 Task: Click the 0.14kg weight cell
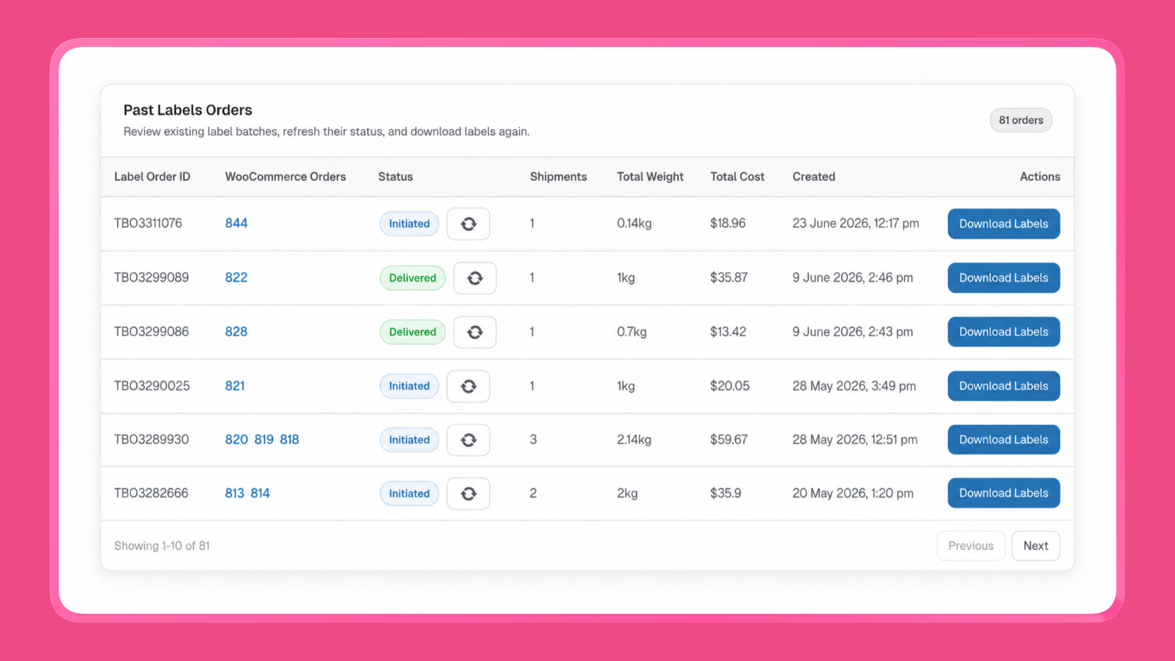pyautogui.click(x=634, y=223)
